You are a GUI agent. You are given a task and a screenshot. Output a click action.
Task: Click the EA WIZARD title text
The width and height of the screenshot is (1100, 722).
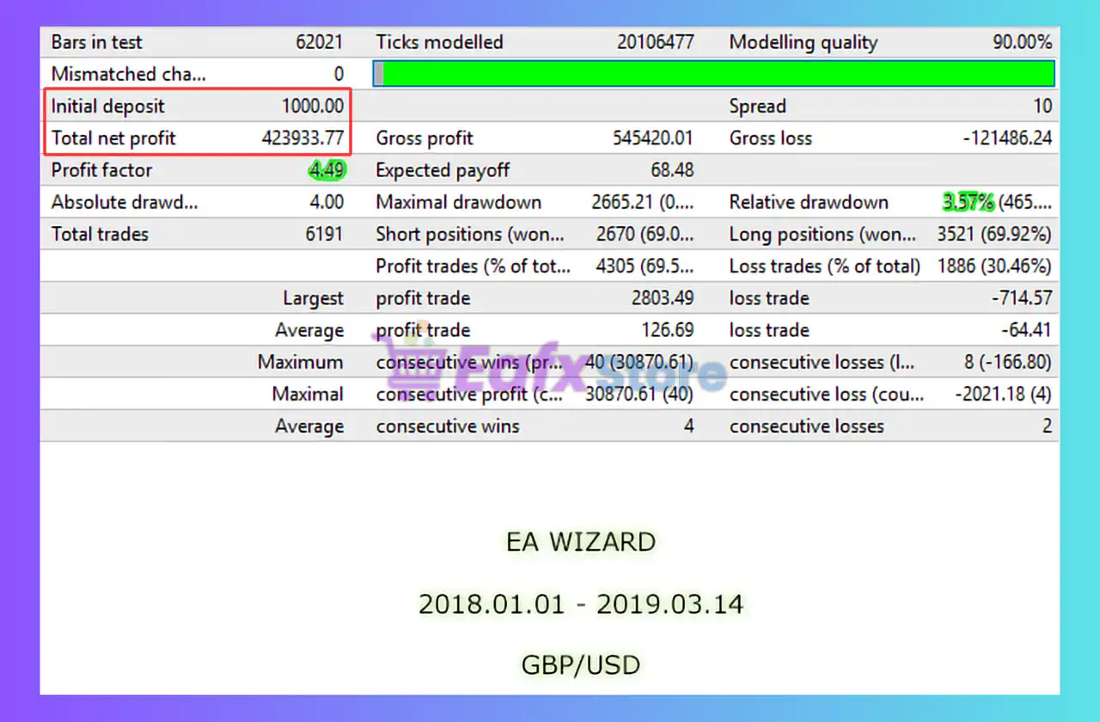pos(581,542)
